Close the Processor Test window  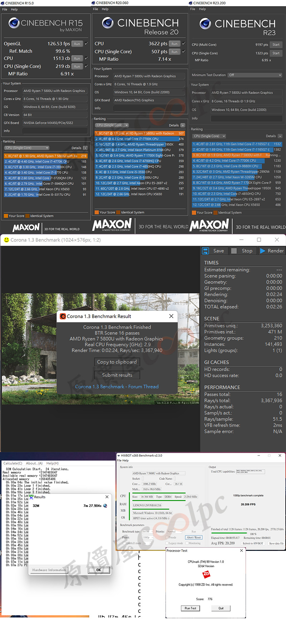[241, 551]
